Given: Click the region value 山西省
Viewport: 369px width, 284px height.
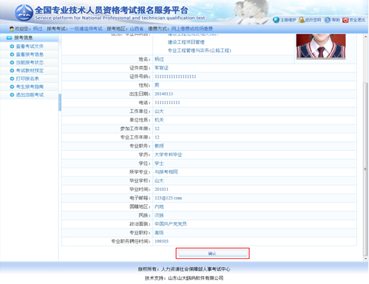Looking at the screenshot, I should pos(137,28).
